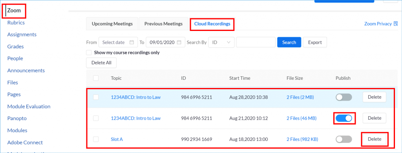The height and width of the screenshot is (153, 402).
Task: Open Aug 28 1234ABCD: Intro to Law topic
Action: [135, 97]
